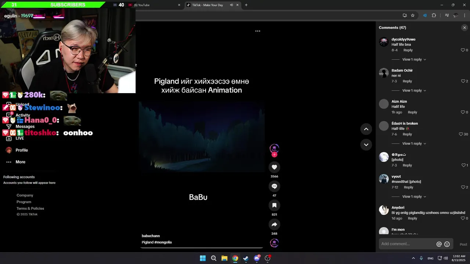Expand the reply under ĒdasH is broken's comment

click(x=414, y=143)
